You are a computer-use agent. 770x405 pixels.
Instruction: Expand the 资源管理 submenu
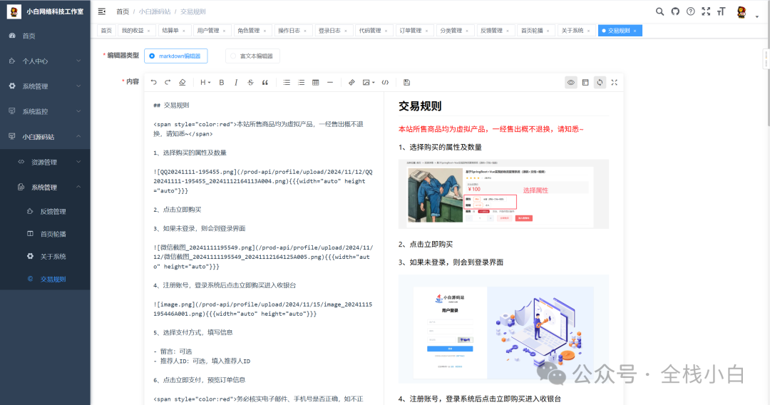tap(45, 162)
